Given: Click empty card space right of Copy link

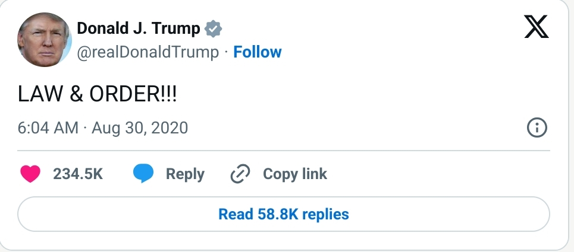Looking at the screenshot, I should (x=440, y=174).
